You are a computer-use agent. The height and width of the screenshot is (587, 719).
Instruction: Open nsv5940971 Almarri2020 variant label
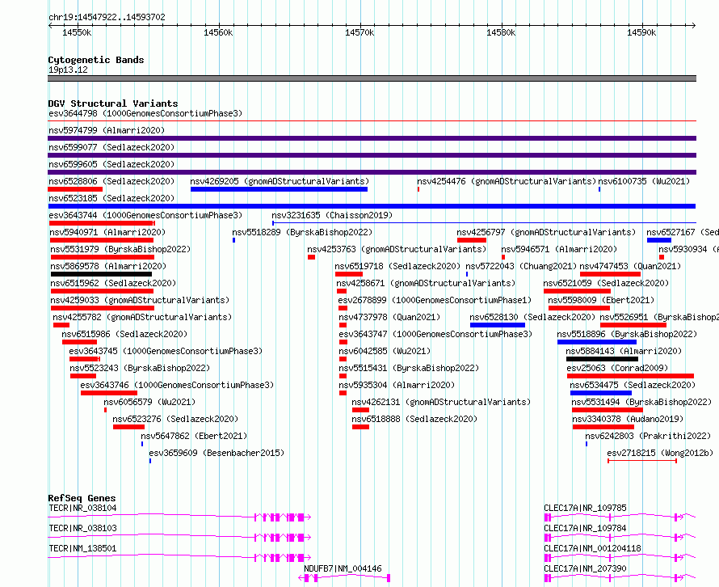click(107, 232)
